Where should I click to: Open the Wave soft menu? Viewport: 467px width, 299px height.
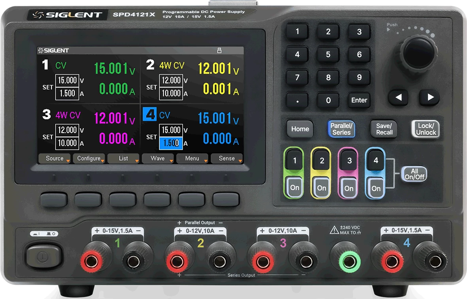(158, 158)
